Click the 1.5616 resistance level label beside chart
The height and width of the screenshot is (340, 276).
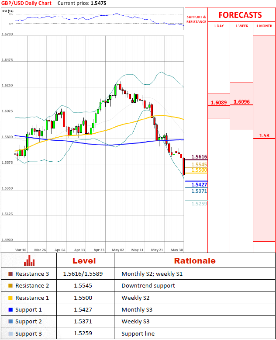(x=199, y=156)
